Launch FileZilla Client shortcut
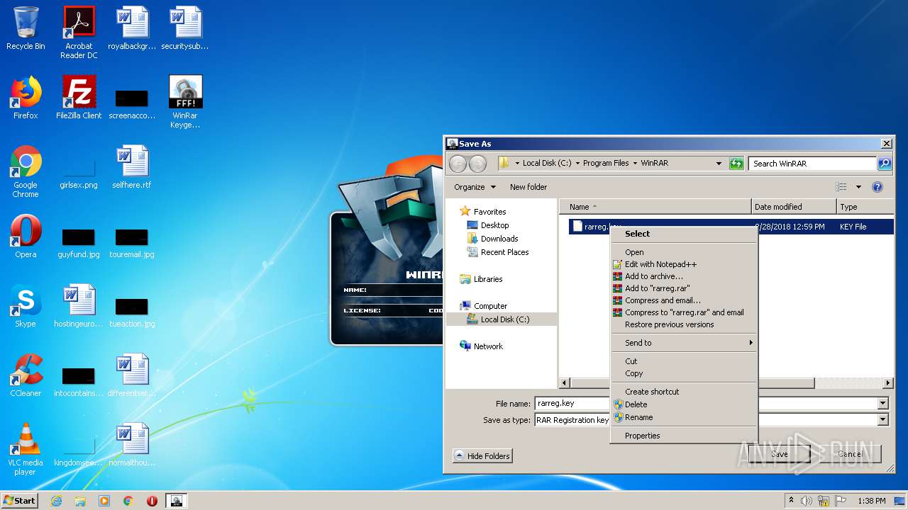This screenshot has height=510, width=908. click(79, 98)
